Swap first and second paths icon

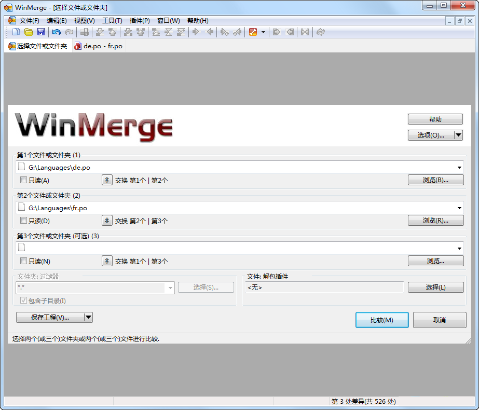[107, 180]
